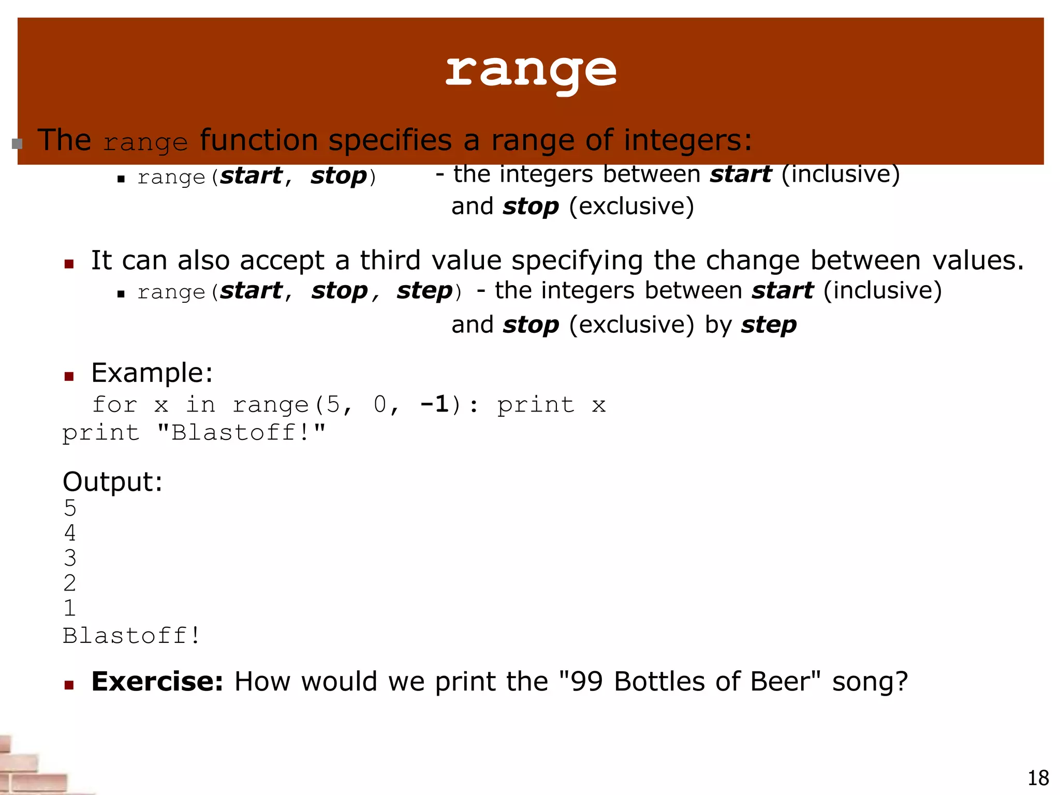
Task: Click bullet before range(start, stop)
Action: pos(121,180)
